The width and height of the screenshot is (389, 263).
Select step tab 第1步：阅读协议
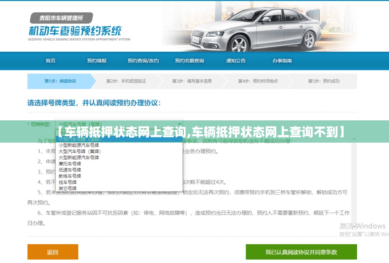(x=60, y=81)
